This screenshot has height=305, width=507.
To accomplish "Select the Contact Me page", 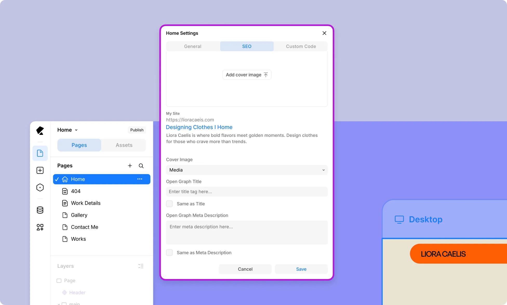I will (x=102, y=227).
